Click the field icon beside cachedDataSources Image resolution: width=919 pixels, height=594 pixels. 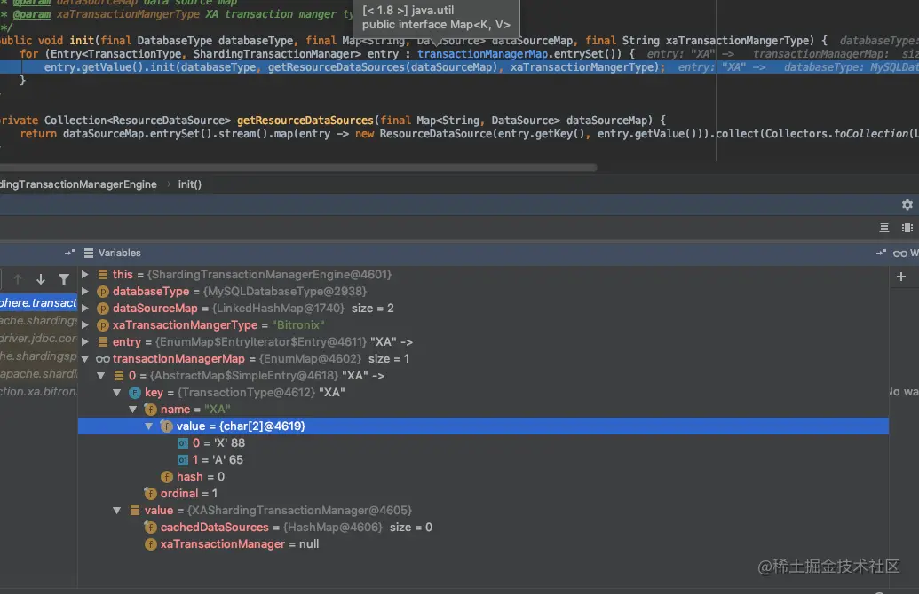pos(151,528)
